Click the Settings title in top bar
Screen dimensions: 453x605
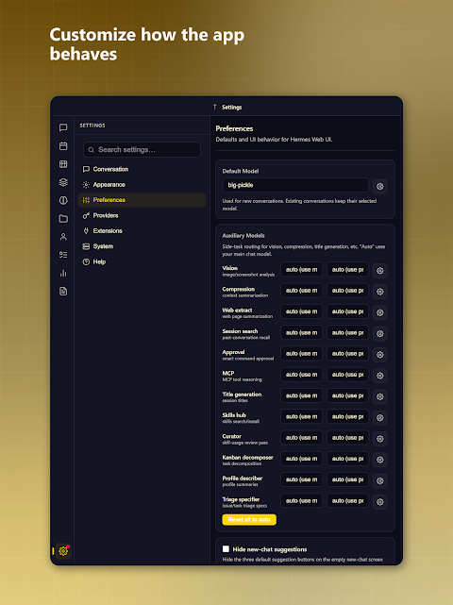[x=231, y=108]
